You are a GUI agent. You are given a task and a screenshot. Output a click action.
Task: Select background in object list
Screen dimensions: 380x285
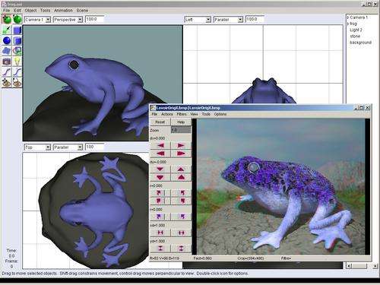(x=360, y=43)
